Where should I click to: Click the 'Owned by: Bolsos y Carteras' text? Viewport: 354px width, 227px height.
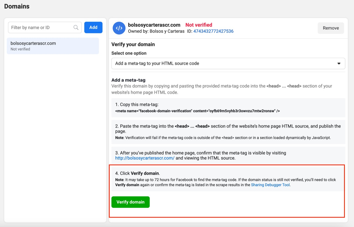(x=156, y=31)
